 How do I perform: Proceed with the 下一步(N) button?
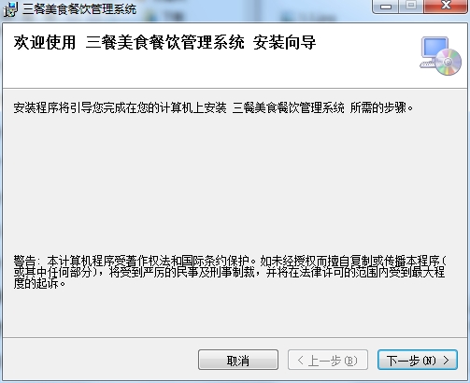coord(418,360)
